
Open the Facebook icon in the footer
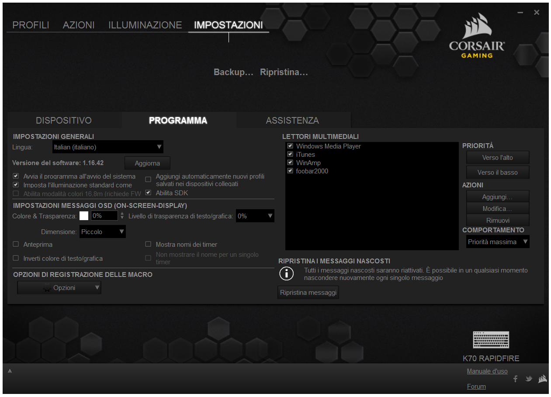point(516,379)
